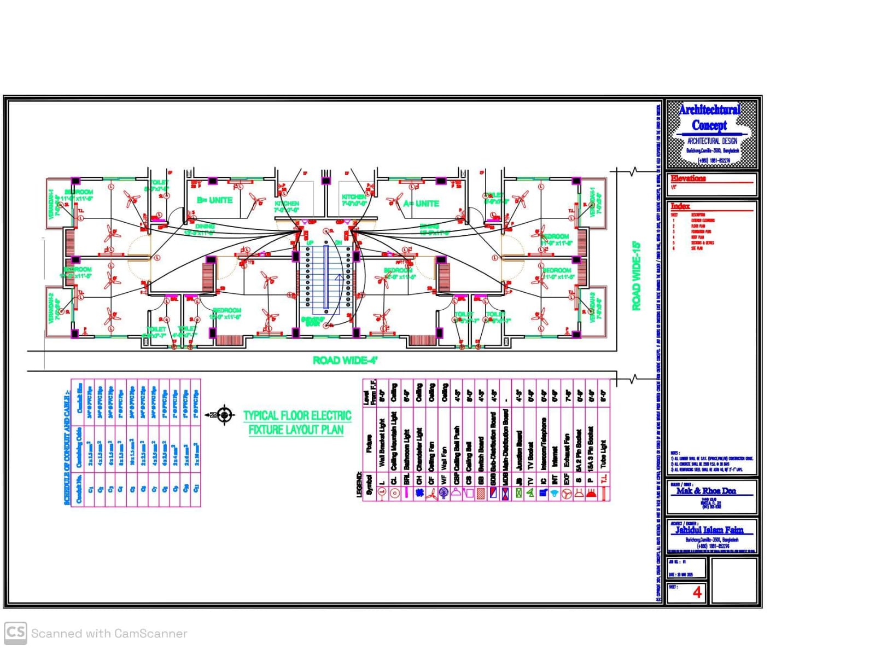The width and height of the screenshot is (875, 649).
Task: Click sheet number 4 in the title block
Action: [x=697, y=592]
